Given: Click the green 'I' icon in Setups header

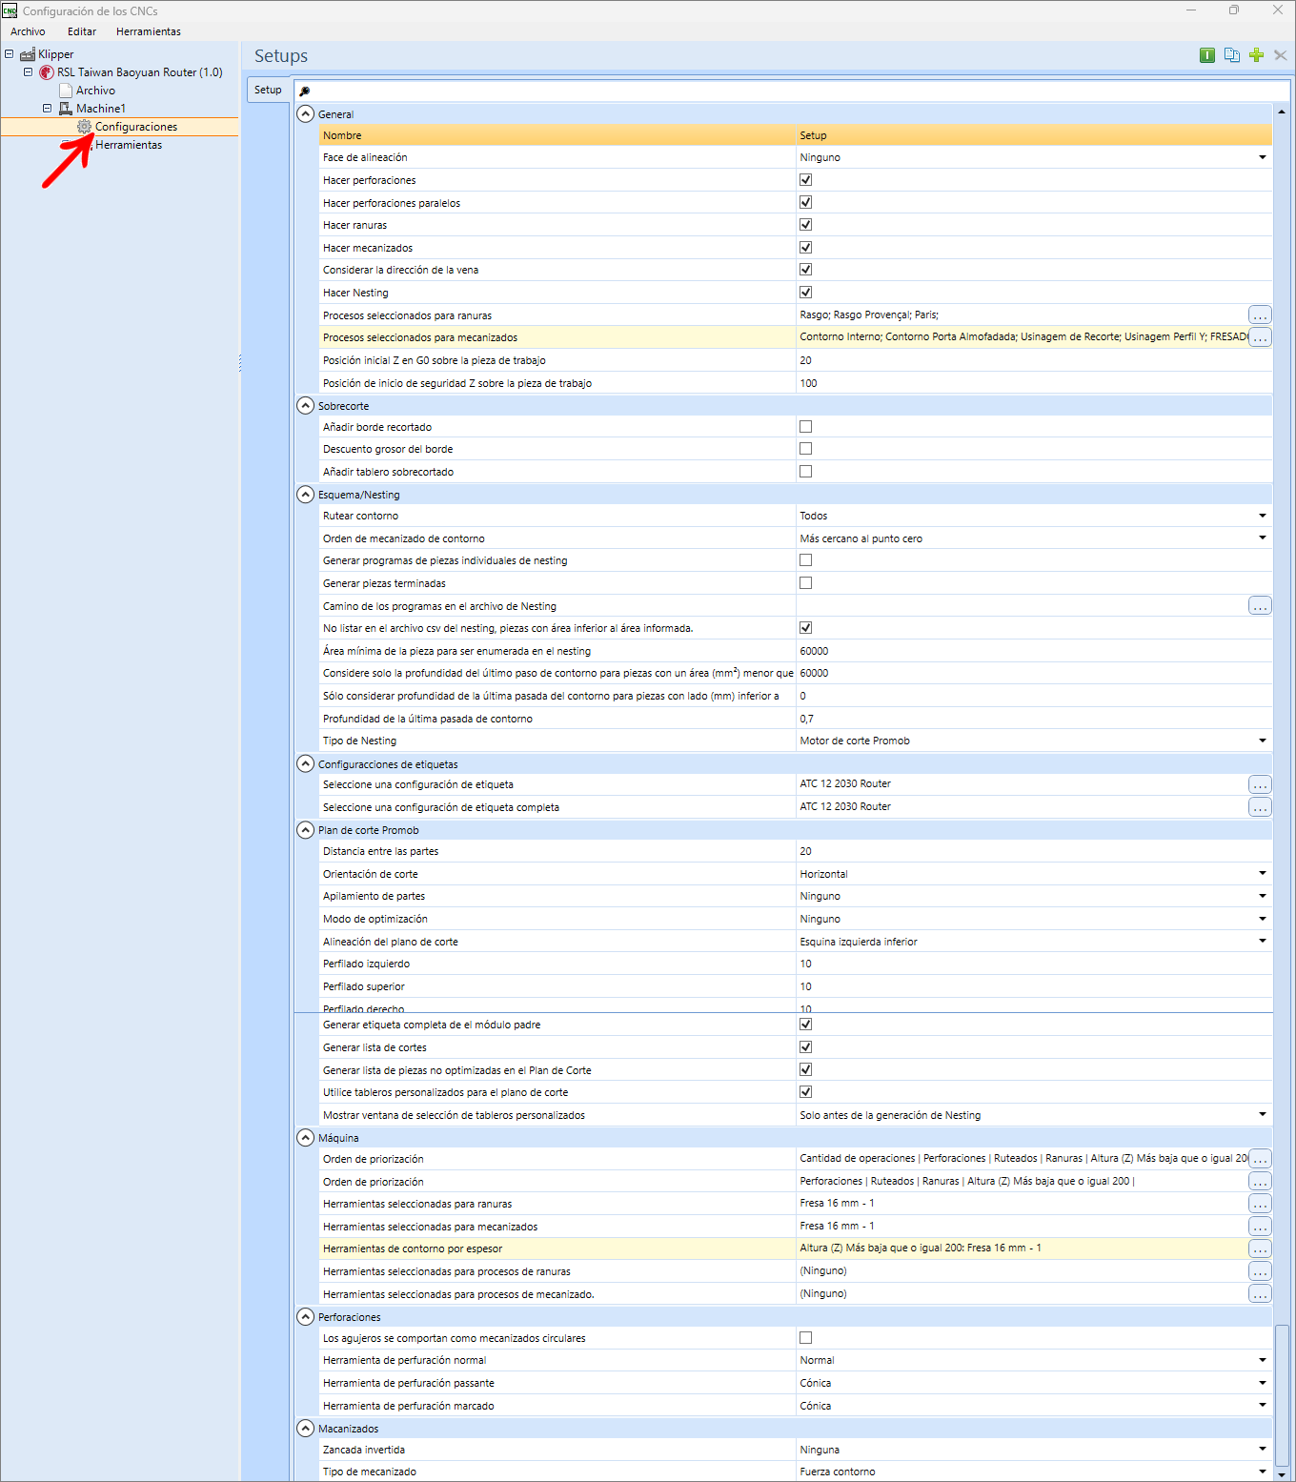Looking at the screenshot, I should pyautogui.click(x=1207, y=55).
